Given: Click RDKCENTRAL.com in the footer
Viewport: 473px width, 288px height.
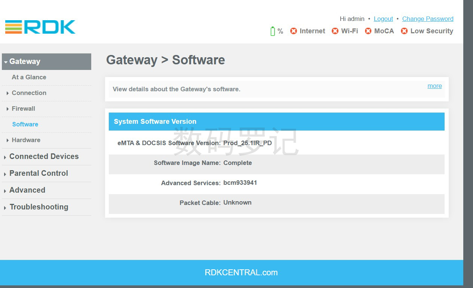Looking at the screenshot, I should tap(241, 272).
